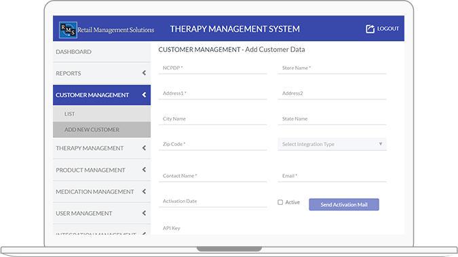Click the NCPDP input field

point(212,68)
